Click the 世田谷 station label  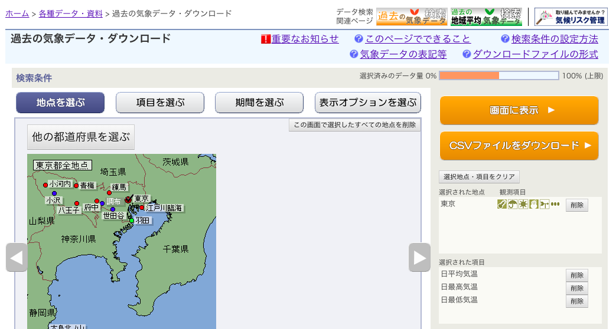coord(113,215)
